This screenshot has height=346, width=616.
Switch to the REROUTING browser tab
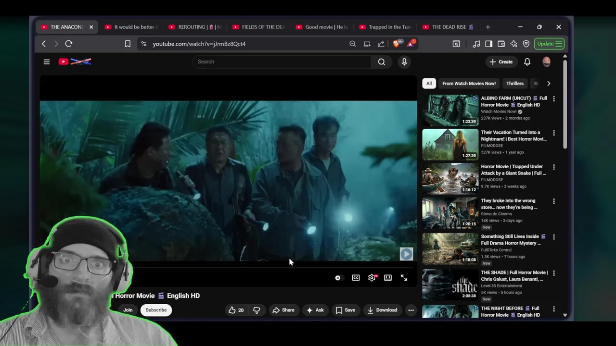[x=194, y=27]
